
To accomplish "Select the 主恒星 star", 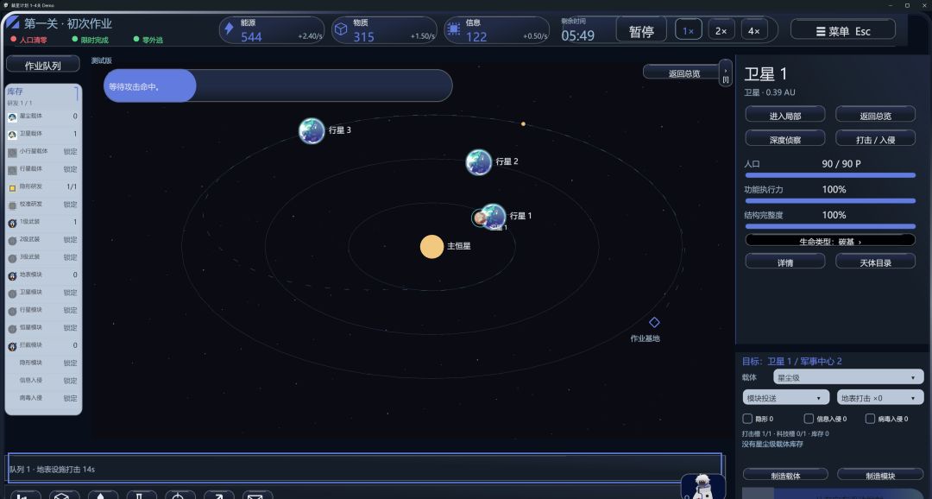I will coord(431,246).
